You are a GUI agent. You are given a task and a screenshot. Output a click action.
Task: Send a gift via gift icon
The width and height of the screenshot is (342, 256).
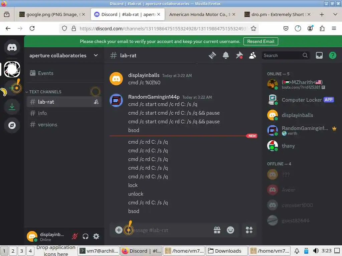(x=217, y=230)
